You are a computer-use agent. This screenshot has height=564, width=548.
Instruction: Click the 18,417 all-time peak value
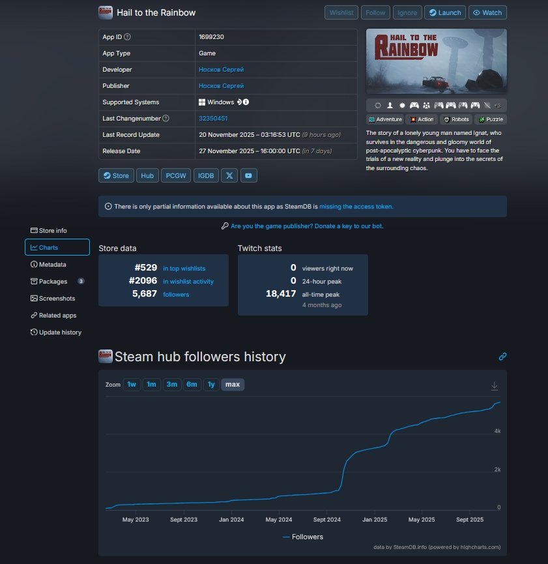pos(281,294)
